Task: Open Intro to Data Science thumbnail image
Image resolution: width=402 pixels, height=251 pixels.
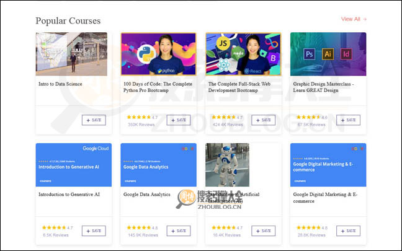Action: [71, 54]
